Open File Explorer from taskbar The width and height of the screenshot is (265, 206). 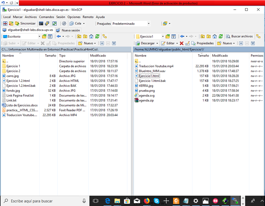pos(117,201)
